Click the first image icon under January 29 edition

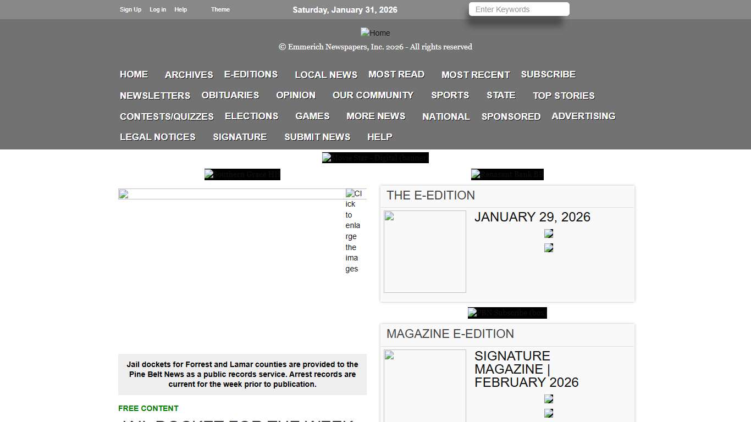click(x=548, y=233)
